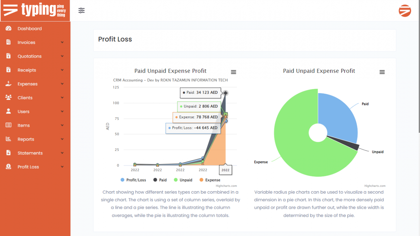The image size is (420, 236).
Task: Click the Reports chart icon
Action: tap(9, 139)
